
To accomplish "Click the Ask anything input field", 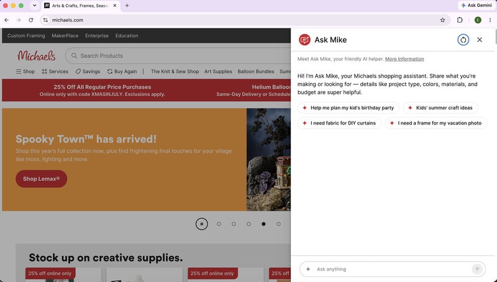I will (391, 269).
